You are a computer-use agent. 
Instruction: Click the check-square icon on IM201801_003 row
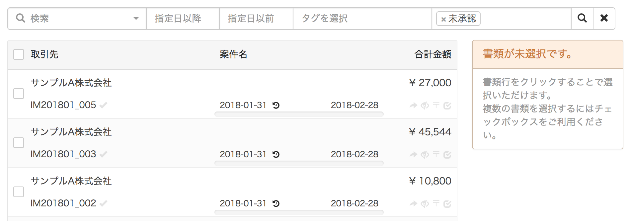447,155
